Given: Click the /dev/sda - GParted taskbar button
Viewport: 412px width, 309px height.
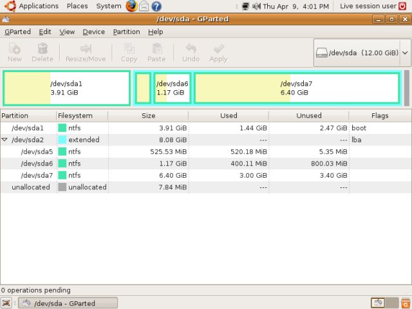Looking at the screenshot, I should click(x=68, y=303).
